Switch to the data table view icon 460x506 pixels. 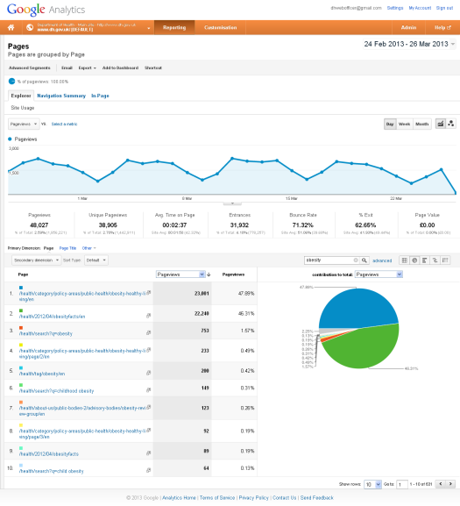[x=404, y=260]
